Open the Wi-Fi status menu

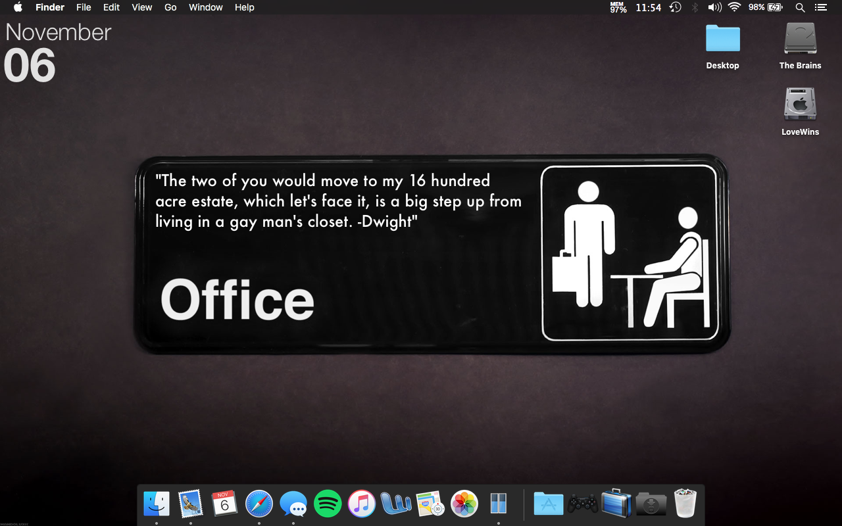click(734, 7)
